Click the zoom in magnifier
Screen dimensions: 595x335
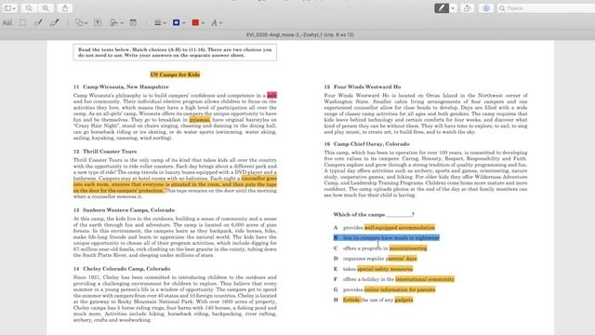click(46, 8)
